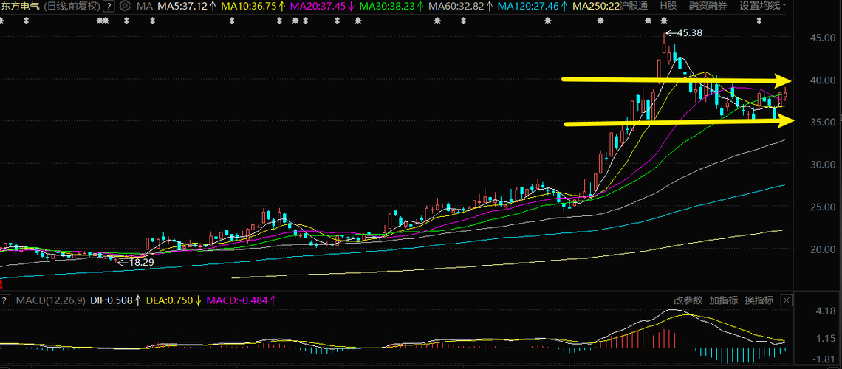Expand the 设置均线 dropdown
This screenshot has width=842, height=369.
pyautogui.click(x=762, y=7)
